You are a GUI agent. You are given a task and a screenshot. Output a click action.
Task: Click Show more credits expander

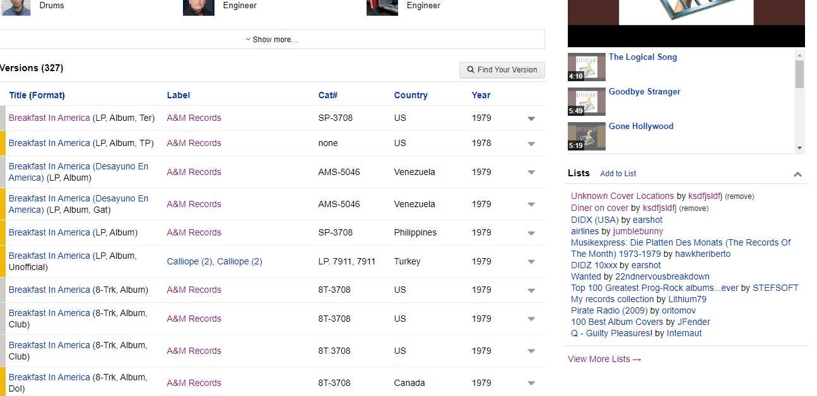(272, 39)
